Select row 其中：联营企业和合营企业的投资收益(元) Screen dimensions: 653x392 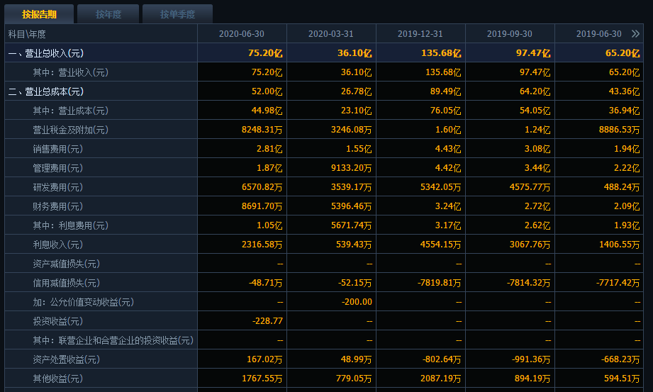click(x=324, y=340)
